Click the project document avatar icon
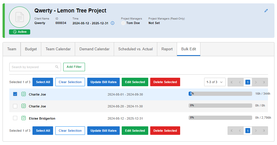The width and height of the screenshot is (277, 145). coord(19,17)
